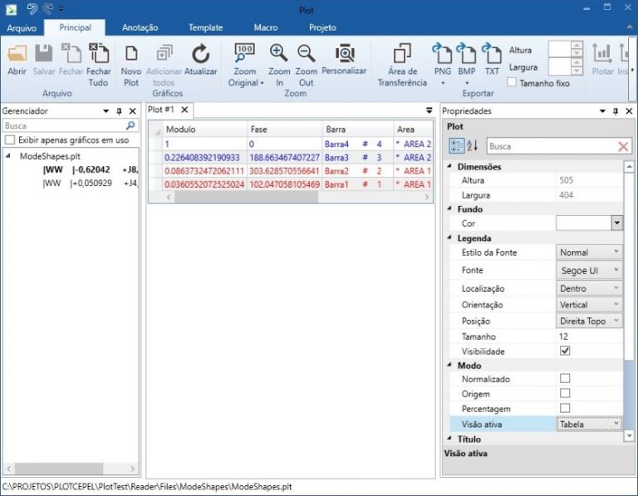Open the Cor color picker dropdown

point(616,223)
